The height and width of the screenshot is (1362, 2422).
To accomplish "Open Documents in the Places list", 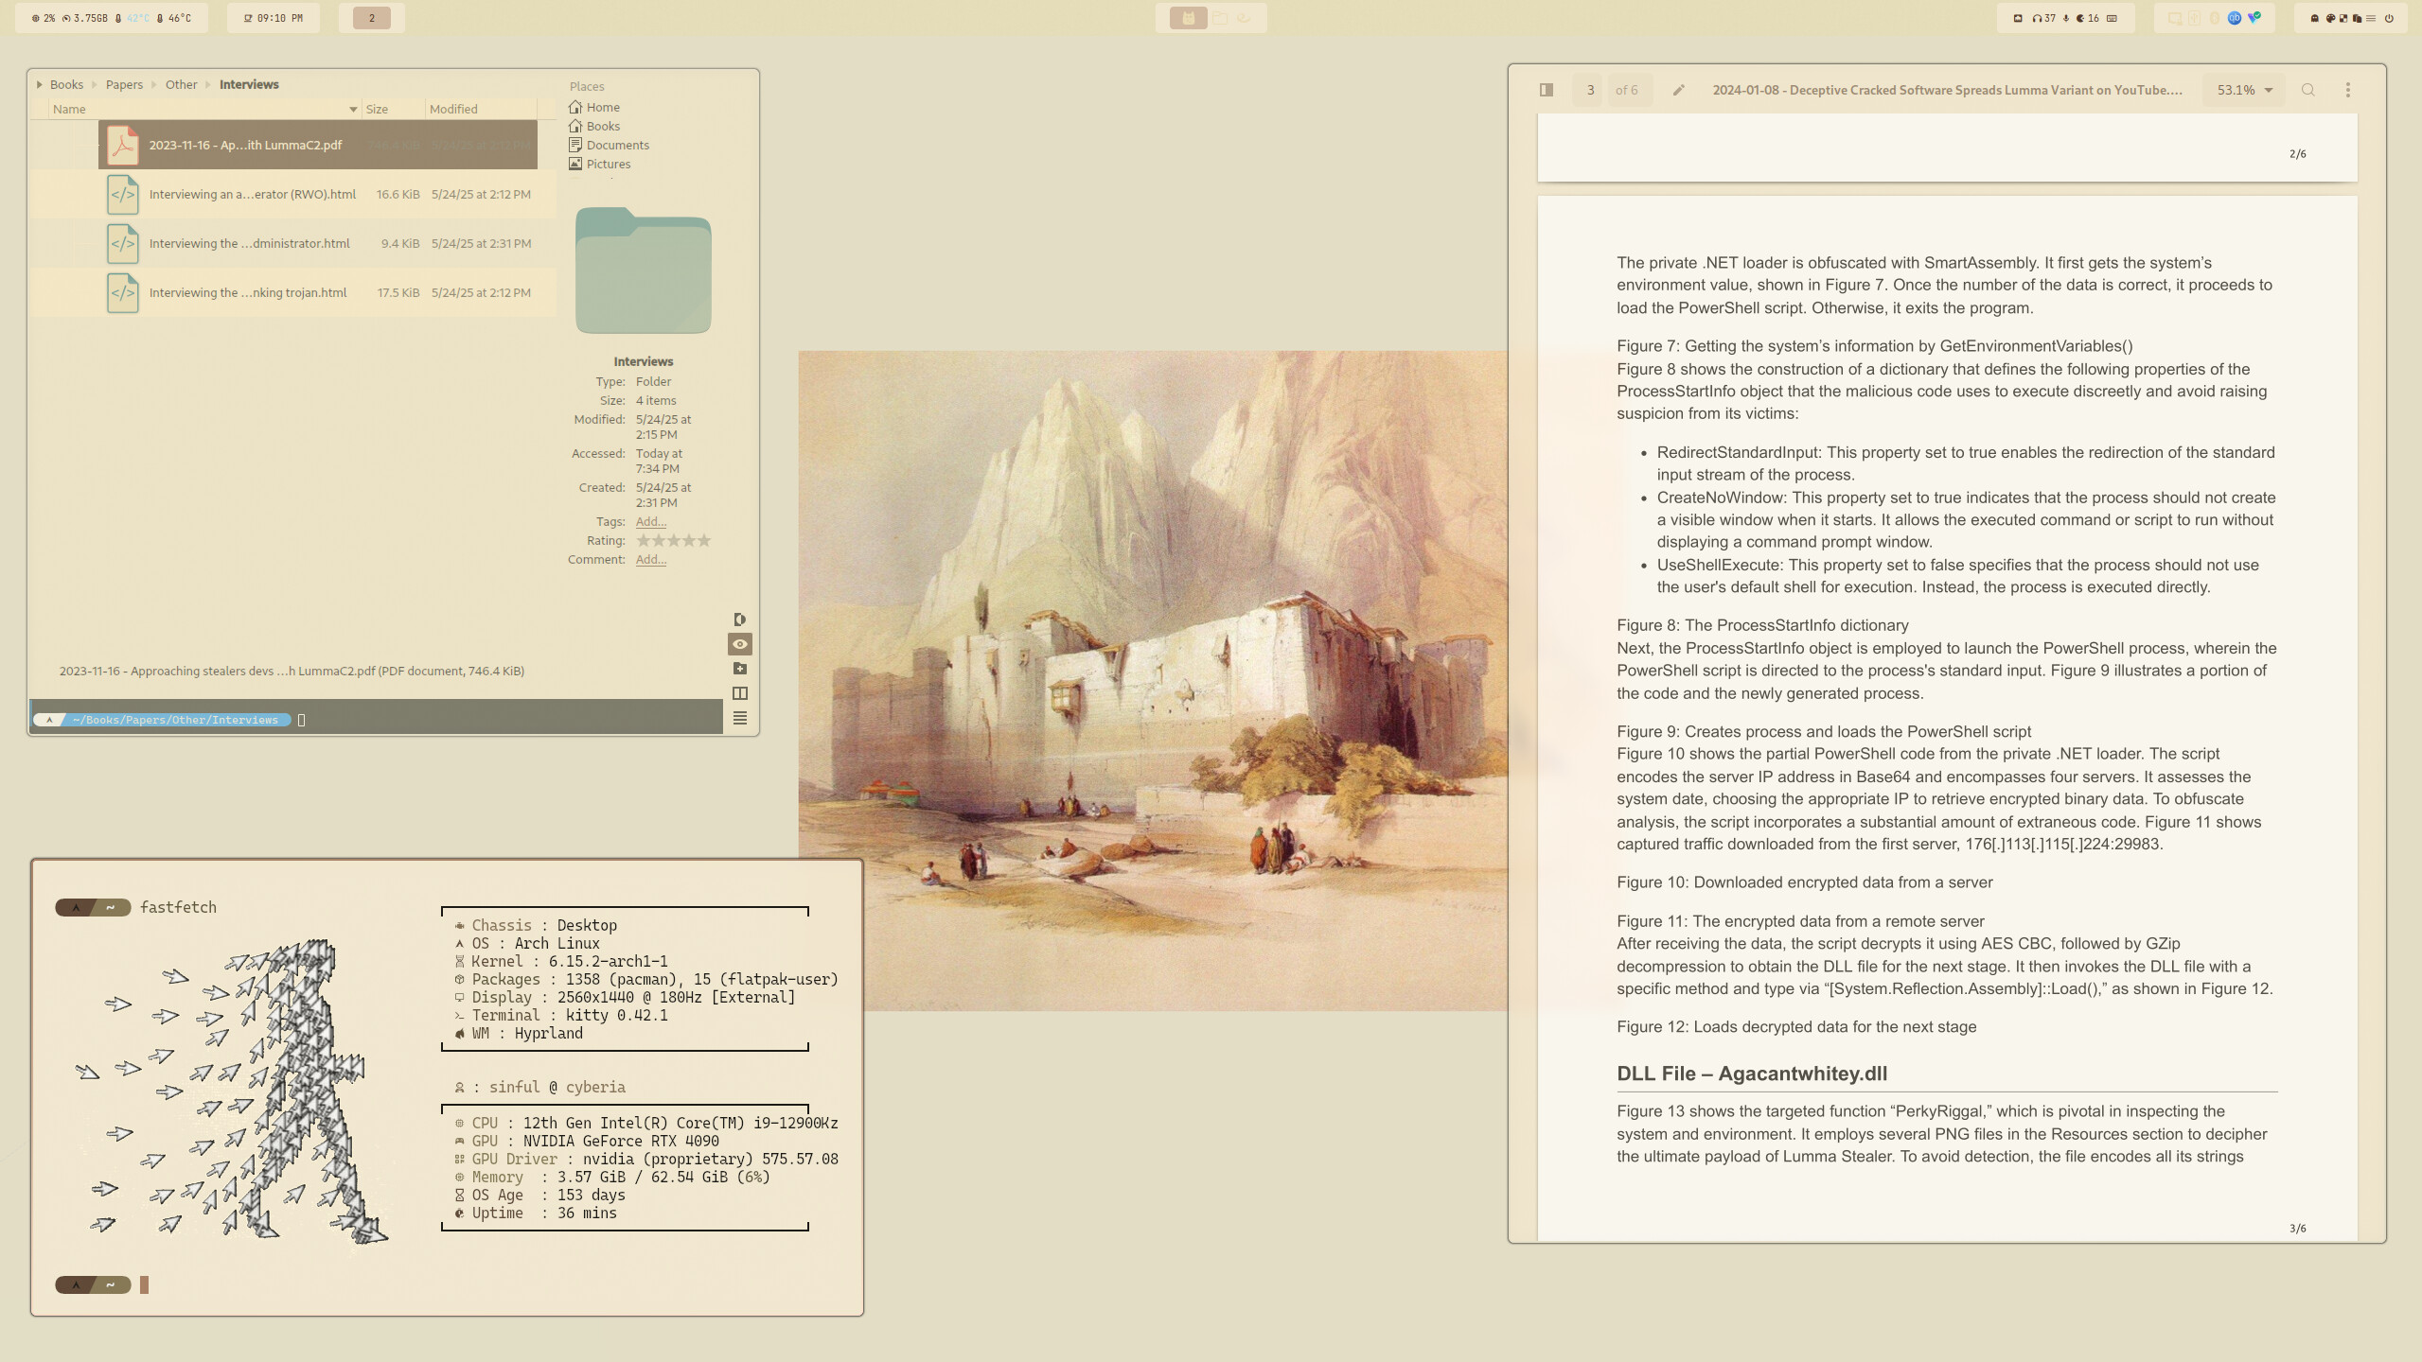I will coord(609,145).
